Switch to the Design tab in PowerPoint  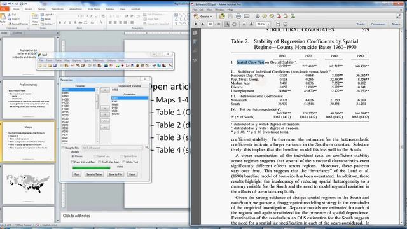(41, 9)
